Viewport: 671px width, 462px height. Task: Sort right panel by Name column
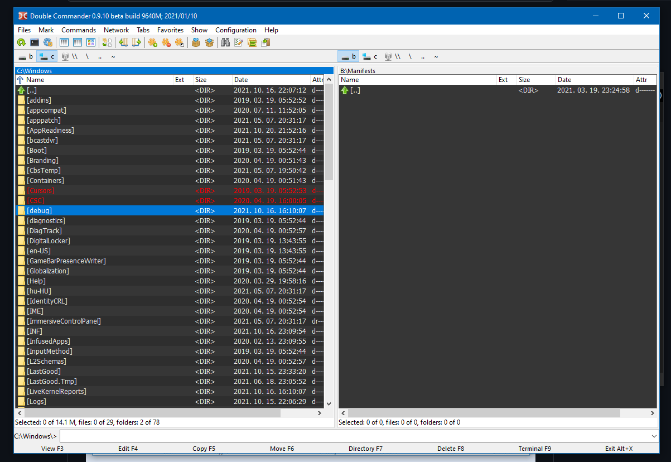pyautogui.click(x=418, y=80)
